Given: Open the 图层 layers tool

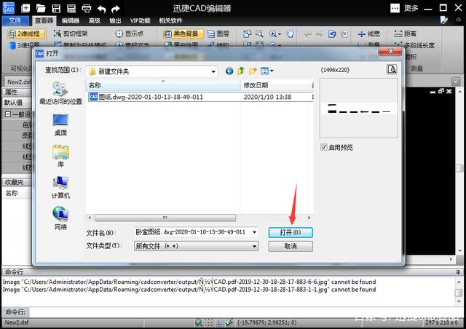Looking at the screenshot, I should 218,33.
